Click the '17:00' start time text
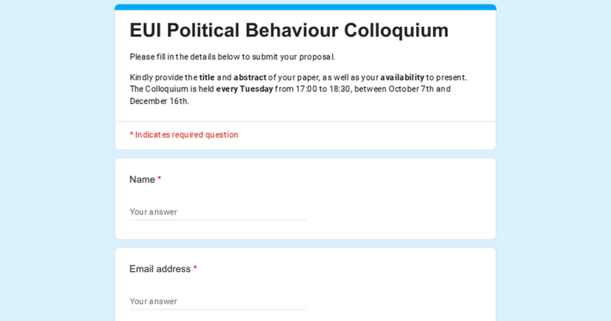 [306, 89]
